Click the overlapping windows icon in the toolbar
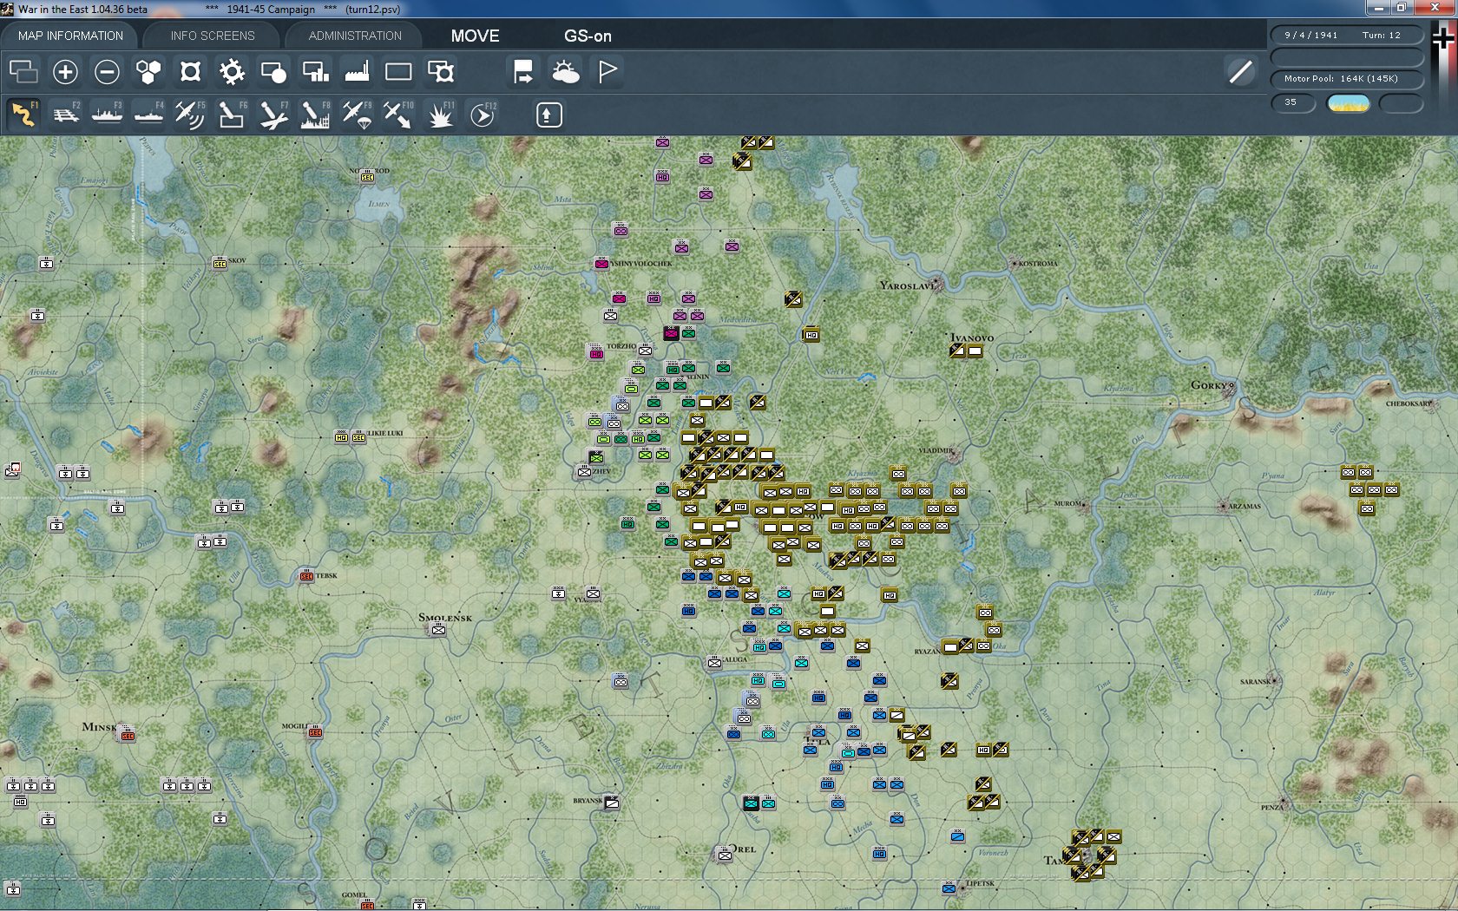The height and width of the screenshot is (911, 1458). (23, 72)
